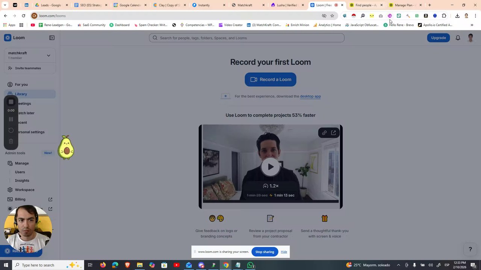Open a new browser tab
Screen dimensions: 481x270
coord(430,5)
